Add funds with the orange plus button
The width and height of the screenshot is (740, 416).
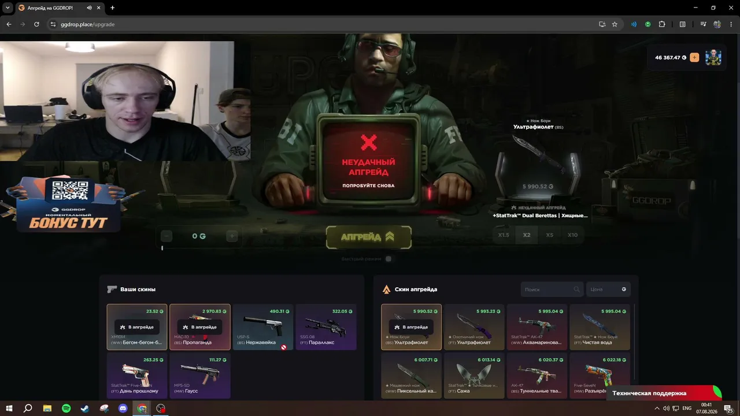coord(694,57)
